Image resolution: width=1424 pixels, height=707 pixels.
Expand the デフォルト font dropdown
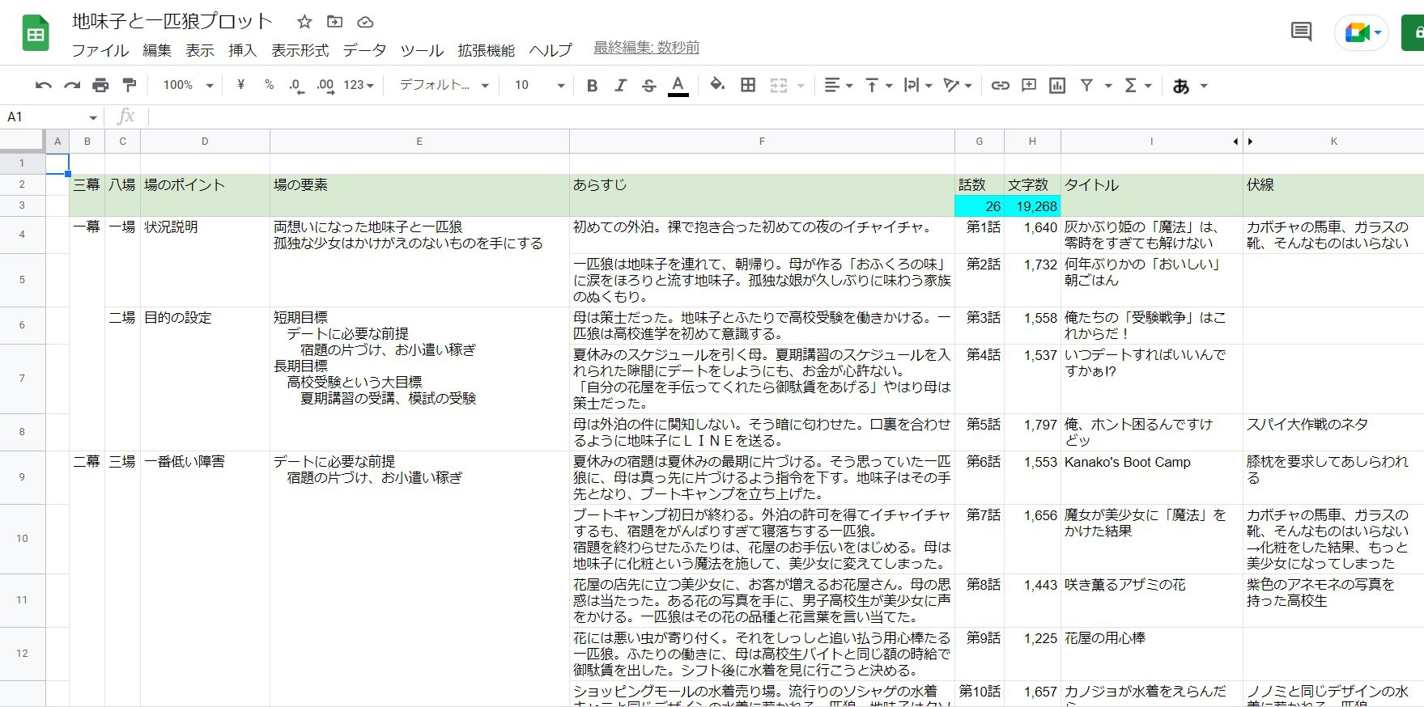tap(444, 85)
